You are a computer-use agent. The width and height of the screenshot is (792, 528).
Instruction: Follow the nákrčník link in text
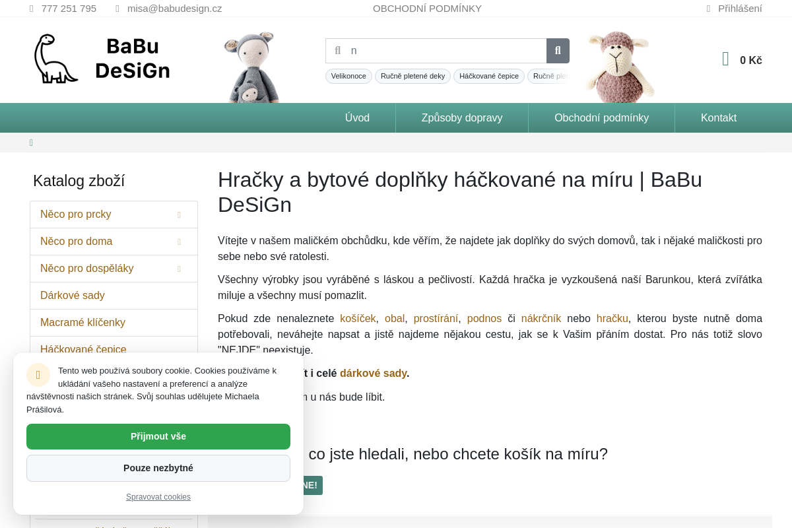pos(541,318)
